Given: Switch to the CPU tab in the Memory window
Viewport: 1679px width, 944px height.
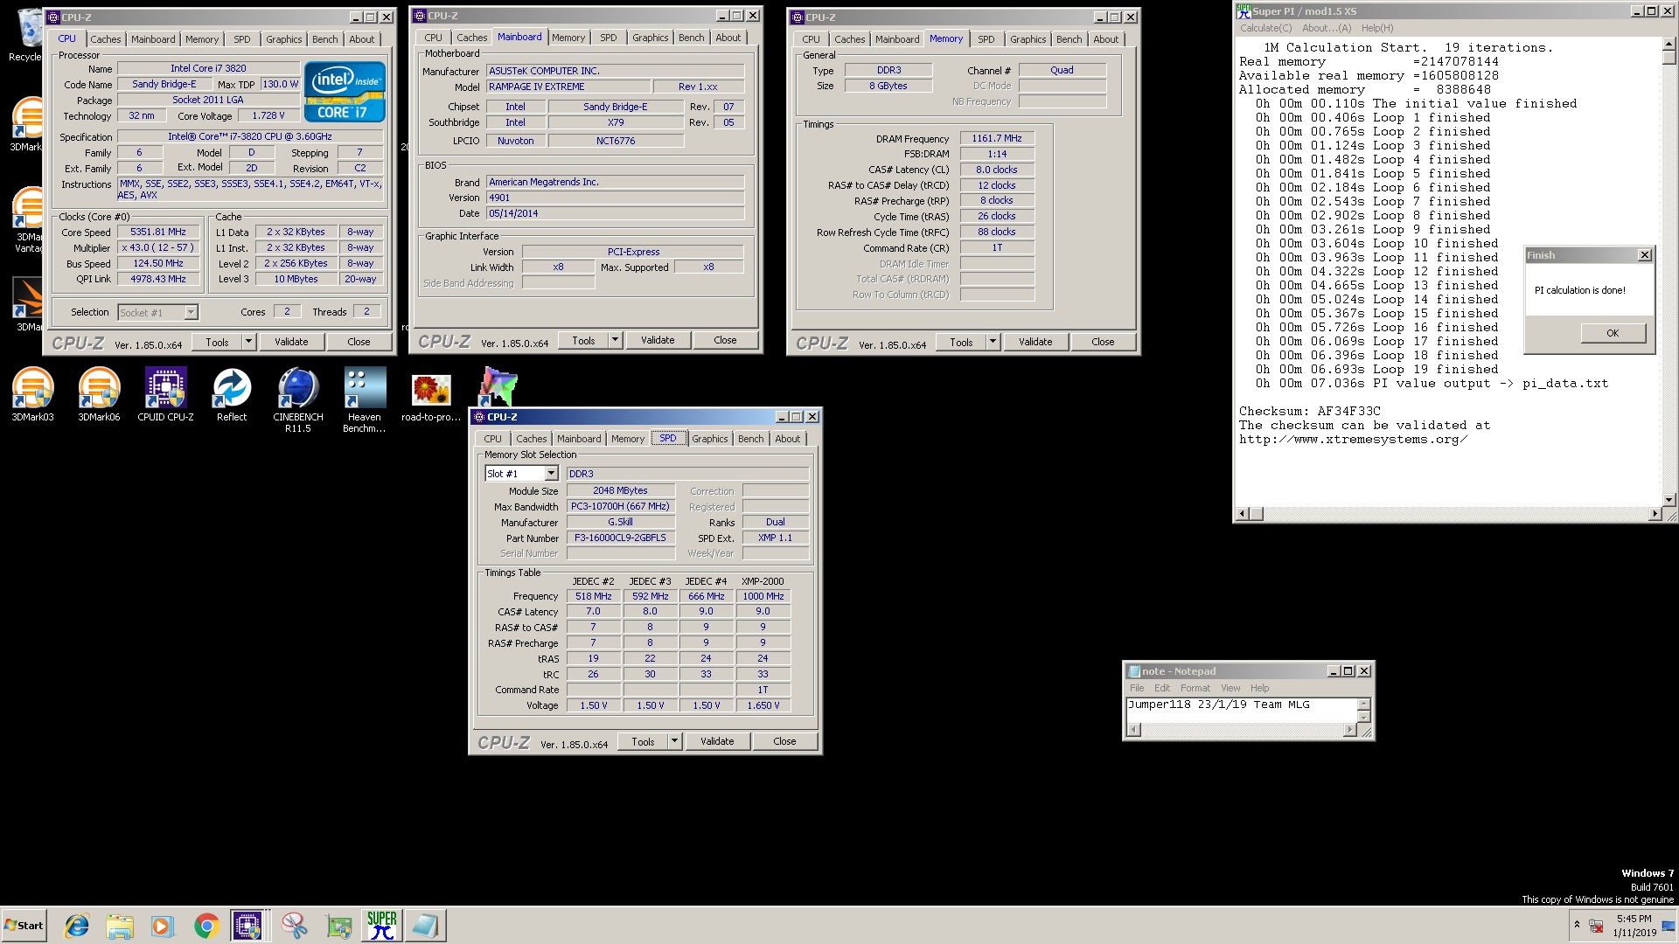Looking at the screenshot, I should [811, 39].
